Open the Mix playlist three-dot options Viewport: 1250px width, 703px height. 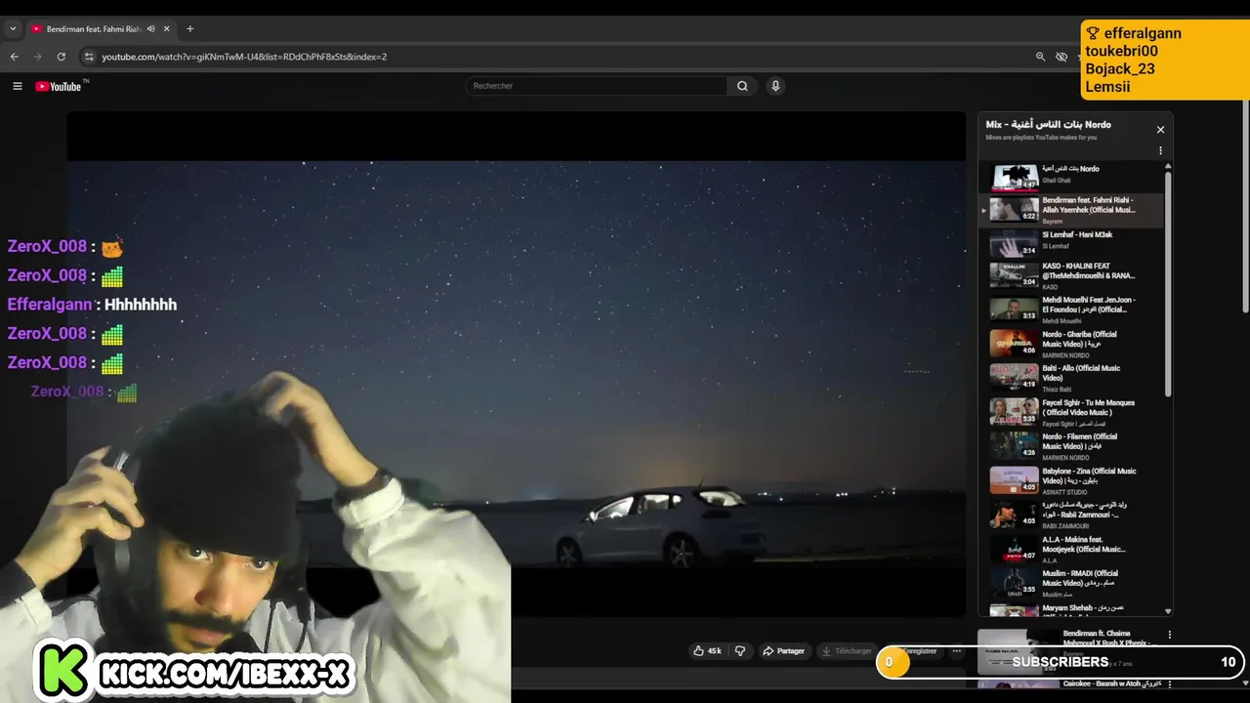[x=1160, y=151]
